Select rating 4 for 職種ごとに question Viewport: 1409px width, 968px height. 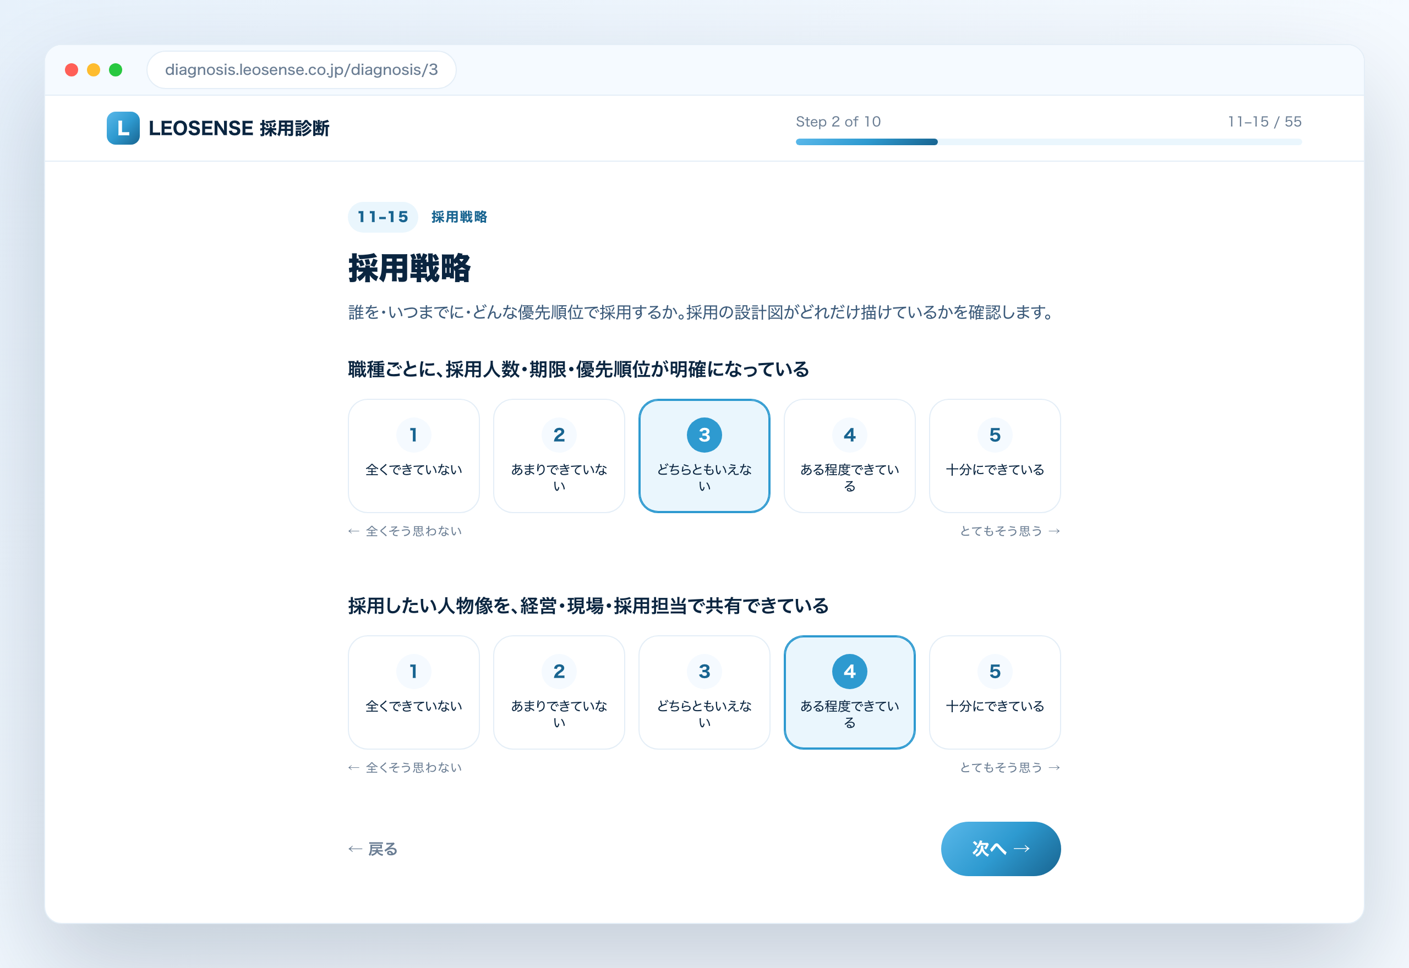pos(849,455)
